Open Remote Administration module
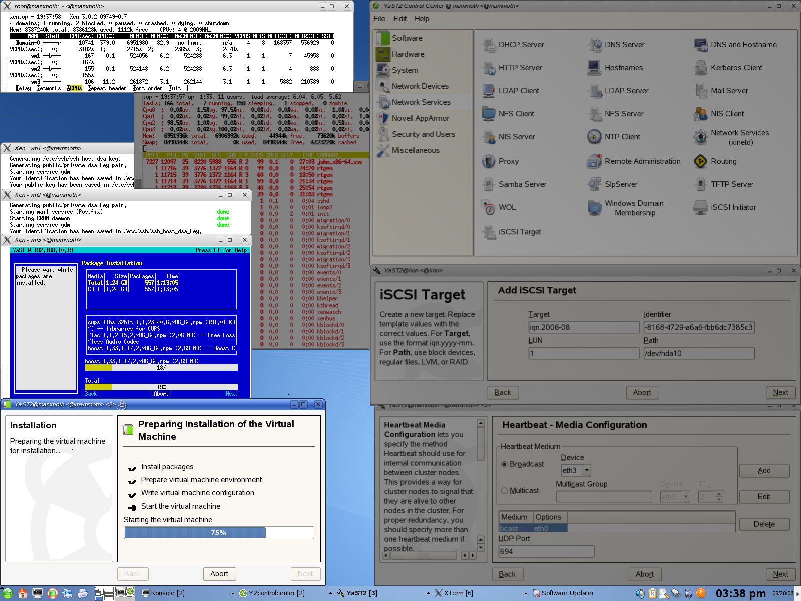801x601 pixels. pyautogui.click(x=594, y=161)
